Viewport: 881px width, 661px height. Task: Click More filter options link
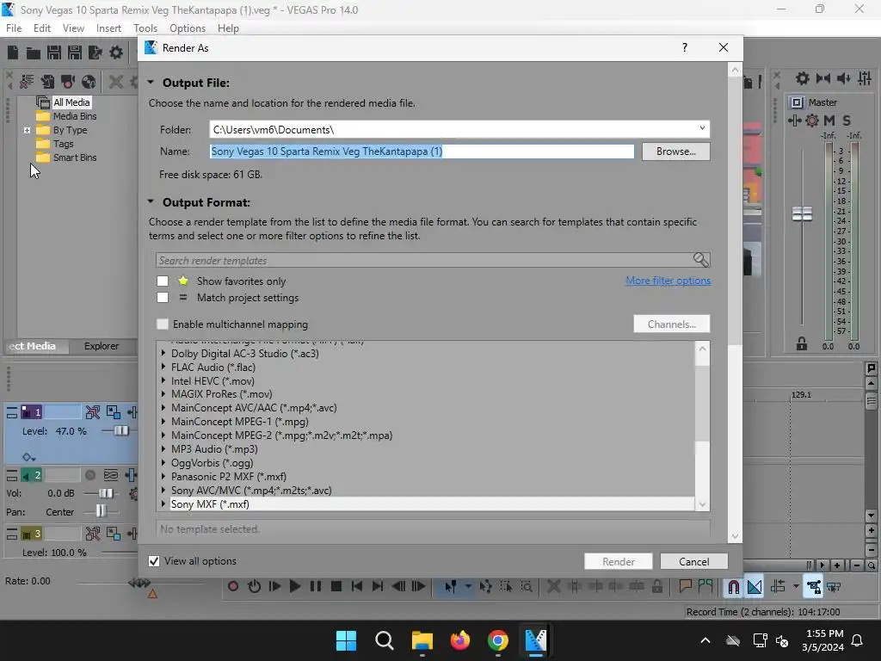pyautogui.click(x=668, y=281)
